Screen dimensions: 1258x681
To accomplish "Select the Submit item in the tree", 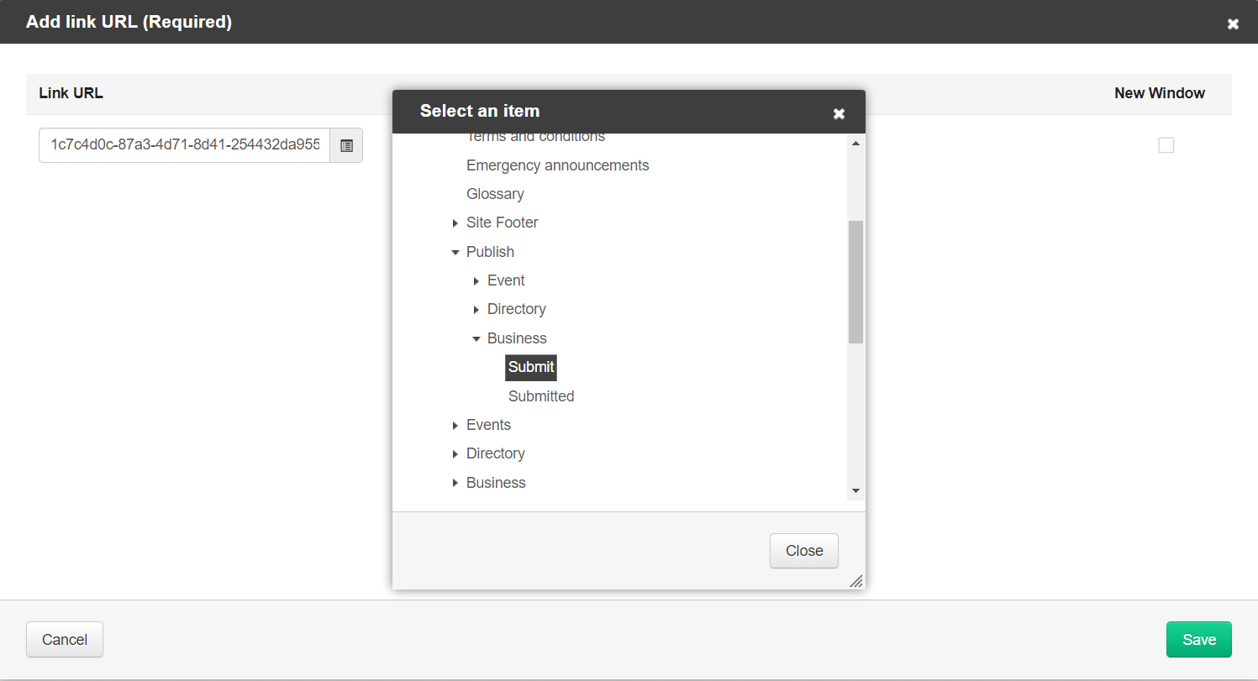I will click(530, 367).
